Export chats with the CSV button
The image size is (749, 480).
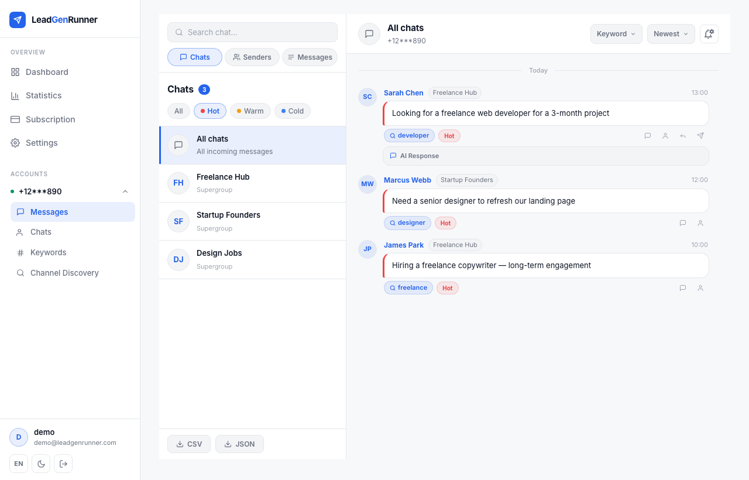[x=189, y=444]
